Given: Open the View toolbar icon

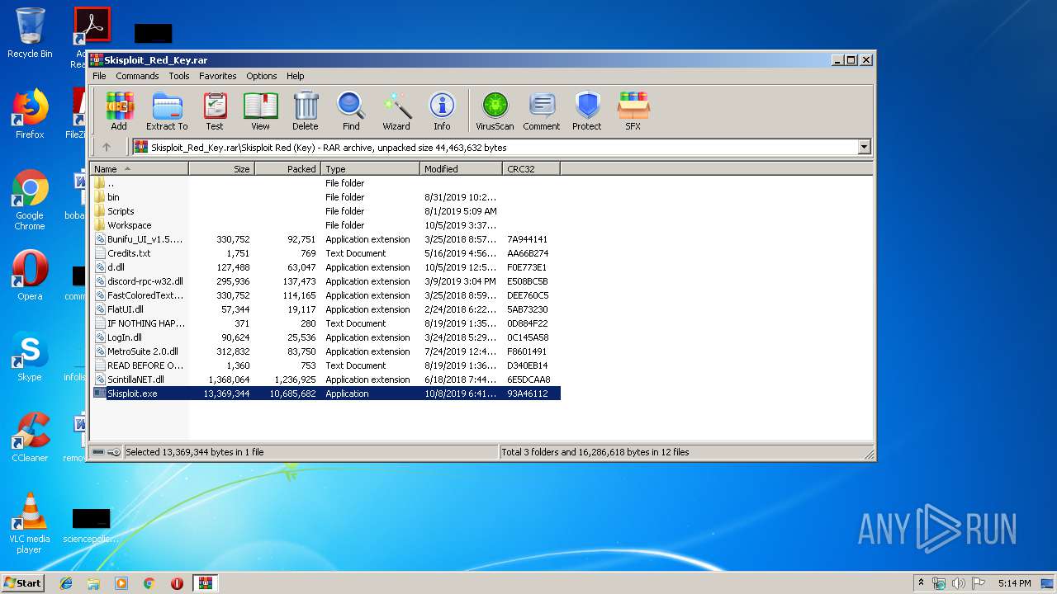Looking at the screenshot, I should click(x=260, y=111).
